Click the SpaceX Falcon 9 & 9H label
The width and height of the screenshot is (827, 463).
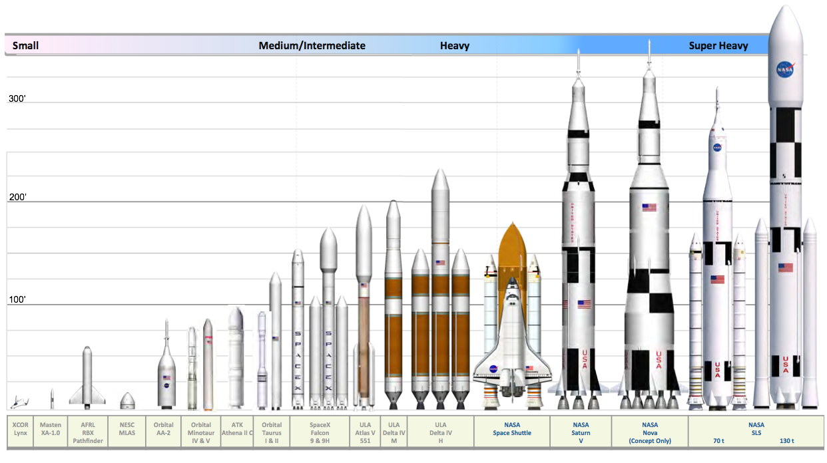pyautogui.click(x=320, y=432)
